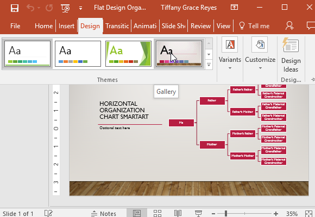Click the Tell me search box
The width and height of the screenshot is (315, 217).
tap(254, 26)
